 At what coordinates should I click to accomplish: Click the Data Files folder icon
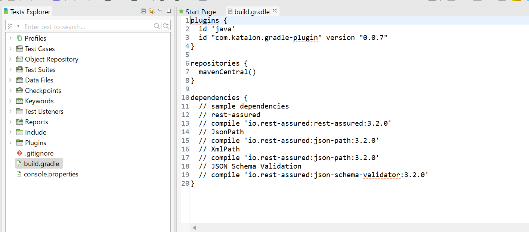(19, 80)
